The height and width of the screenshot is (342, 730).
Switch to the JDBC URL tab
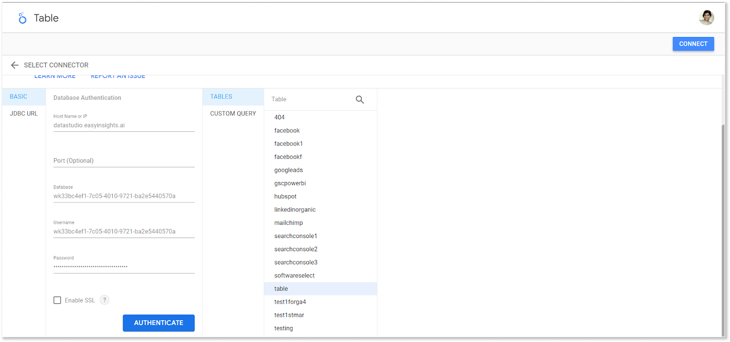point(24,114)
